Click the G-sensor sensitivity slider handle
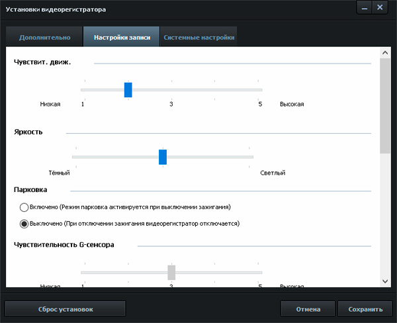The height and width of the screenshot is (323, 397). (x=171, y=272)
